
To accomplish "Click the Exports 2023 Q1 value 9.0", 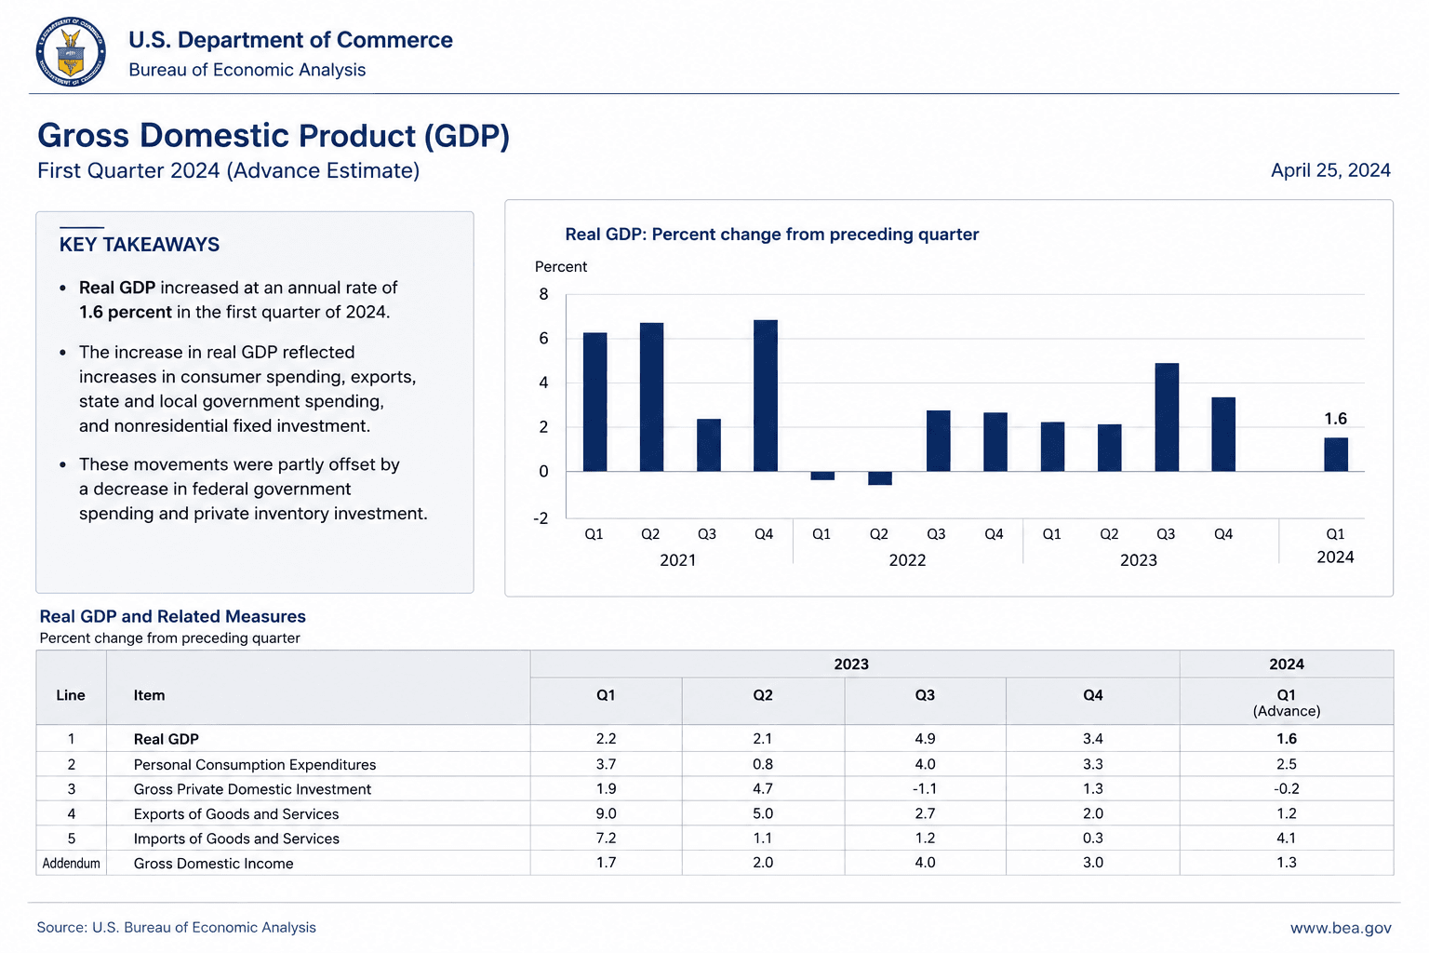I will point(606,813).
